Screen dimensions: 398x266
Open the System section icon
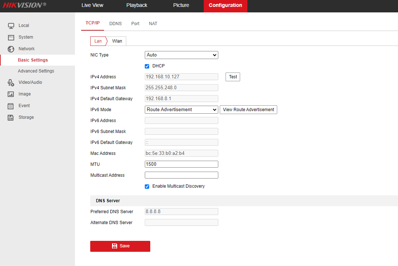11,37
